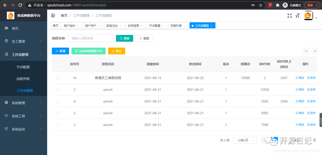
Task: Bookmark this page with the star icon
Action: [x=261, y=5]
